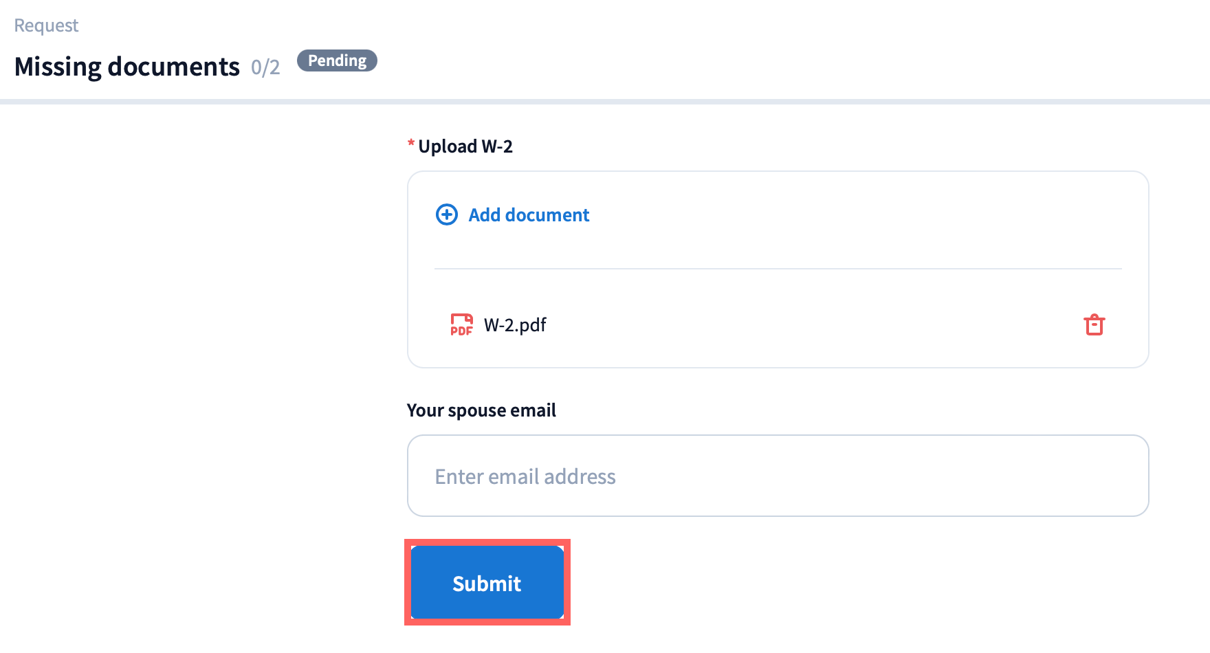The image size is (1210, 653).
Task: Click the word Submit on the button
Action: tap(487, 584)
